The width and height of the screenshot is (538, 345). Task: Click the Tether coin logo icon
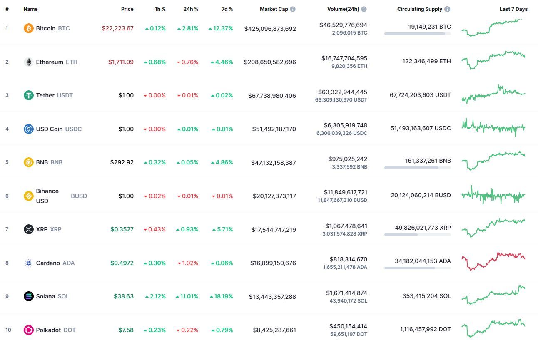click(28, 95)
